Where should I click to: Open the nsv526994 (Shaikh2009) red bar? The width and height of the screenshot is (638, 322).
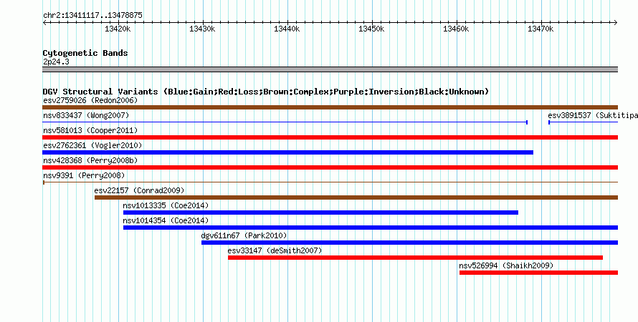click(x=539, y=273)
